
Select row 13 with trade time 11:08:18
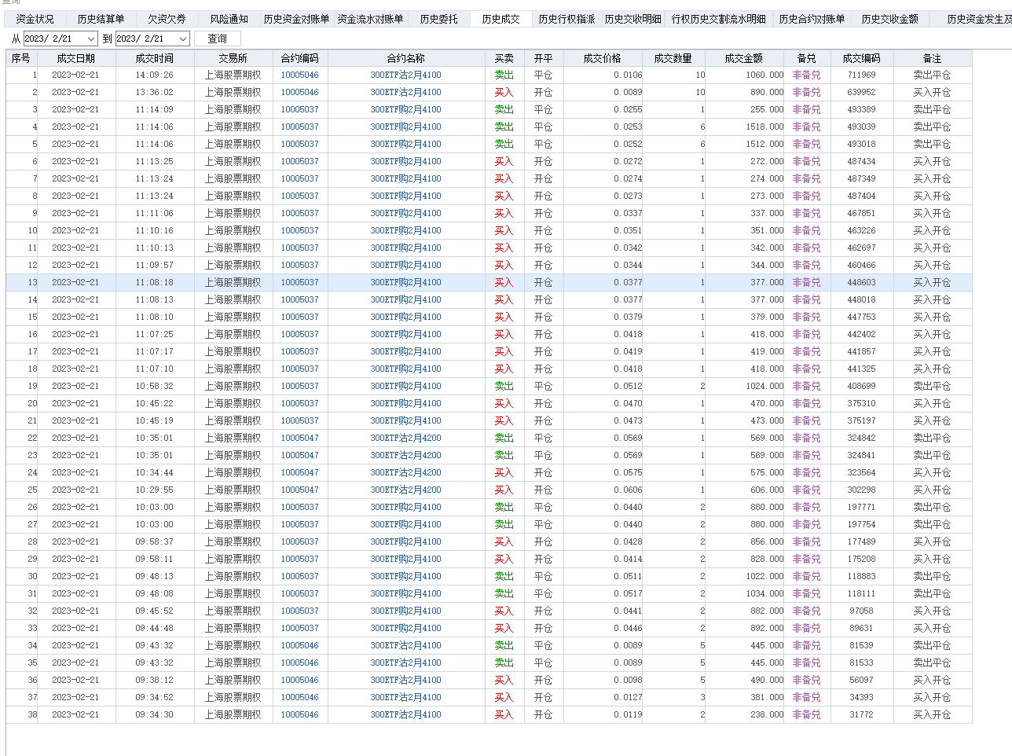[154, 282]
